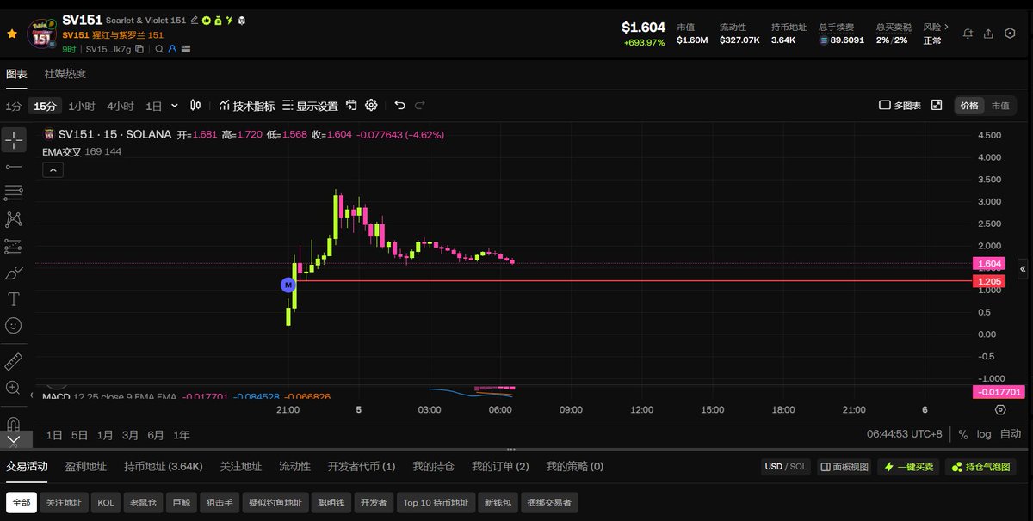Select the pattern drawing tool
This screenshot has height=521, width=1033.
pyautogui.click(x=14, y=219)
